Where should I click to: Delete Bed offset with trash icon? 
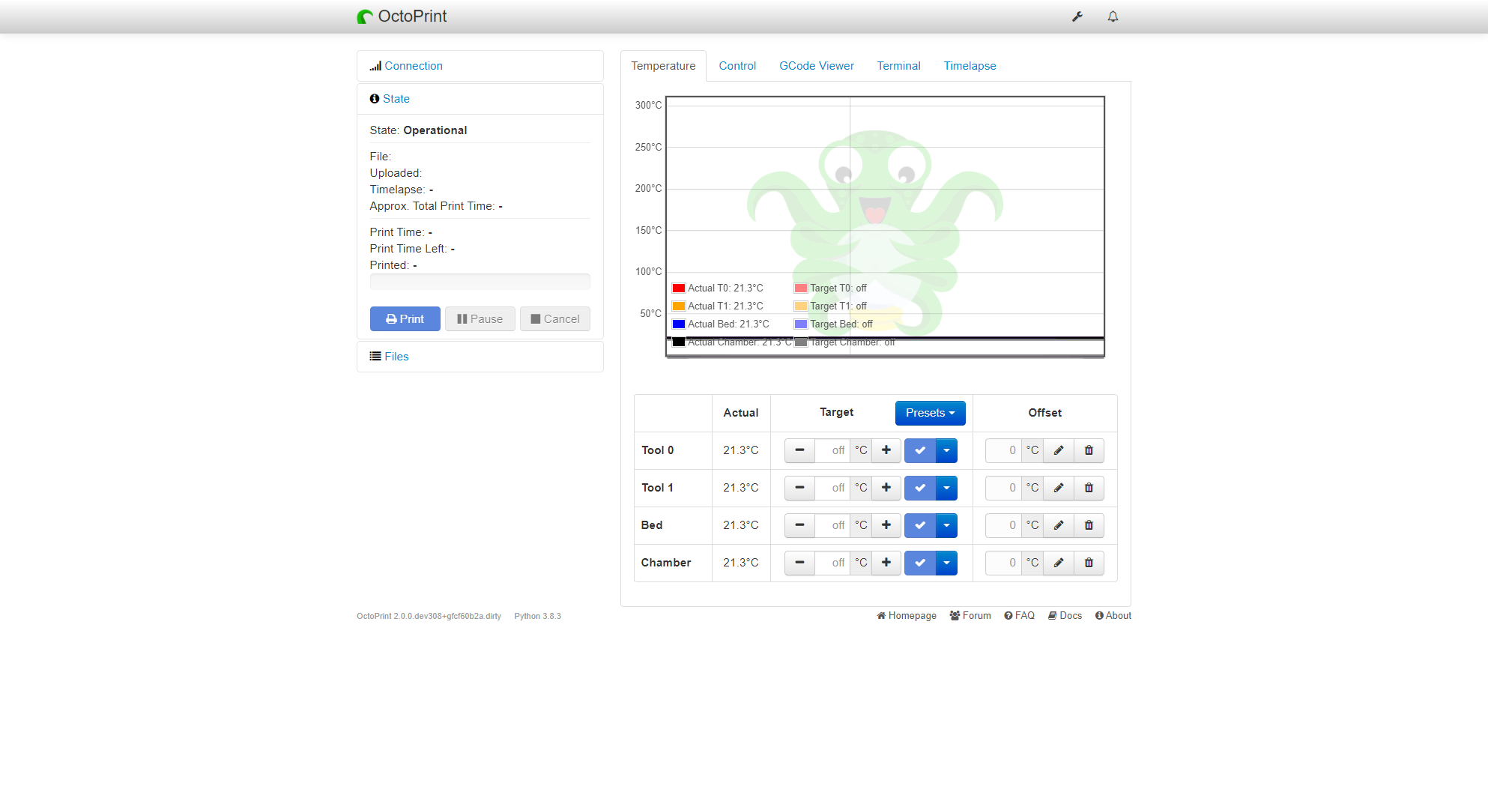point(1089,525)
